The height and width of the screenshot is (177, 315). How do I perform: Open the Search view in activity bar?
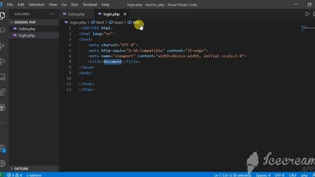click(2, 30)
